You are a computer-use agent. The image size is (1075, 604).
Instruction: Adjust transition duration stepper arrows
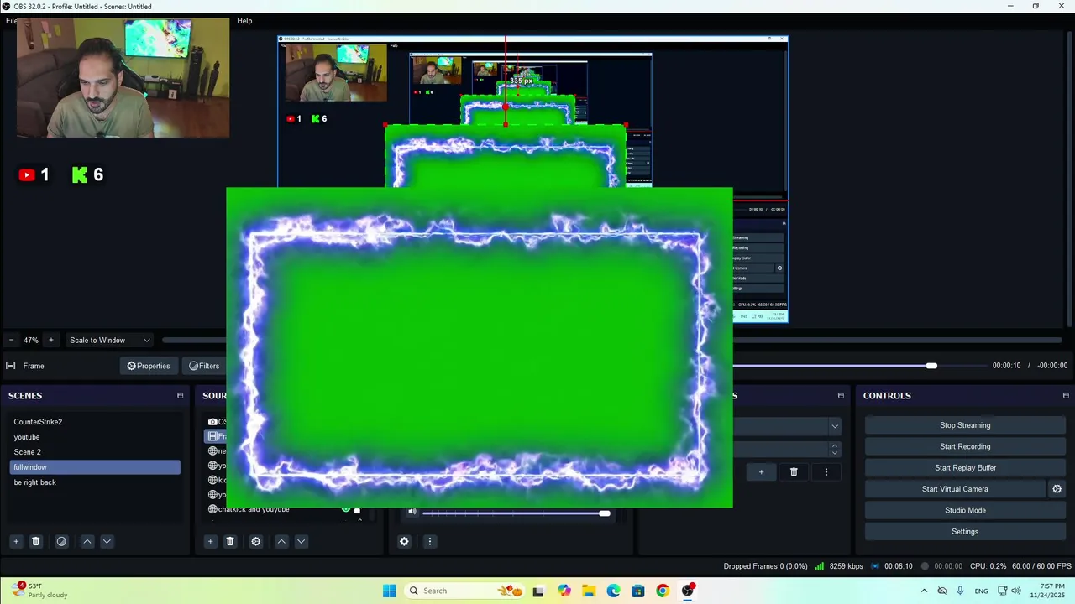[834, 449]
